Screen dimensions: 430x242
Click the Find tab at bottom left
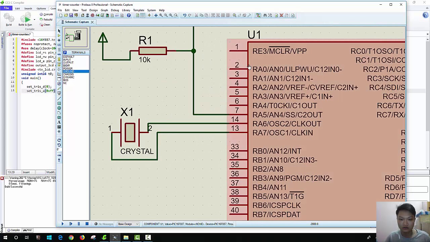pyautogui.click(x=28, y=230)
